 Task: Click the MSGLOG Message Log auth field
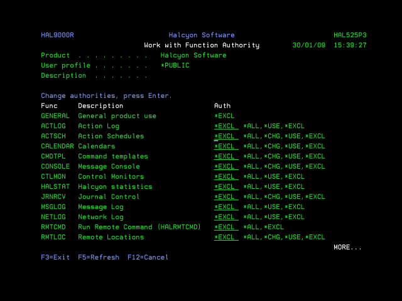point(226,206)
